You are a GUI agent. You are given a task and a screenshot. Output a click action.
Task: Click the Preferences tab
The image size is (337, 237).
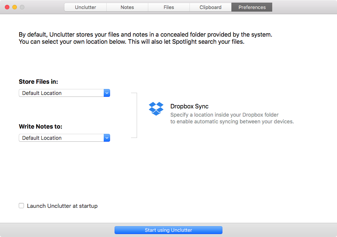click(x=252, y=7)
